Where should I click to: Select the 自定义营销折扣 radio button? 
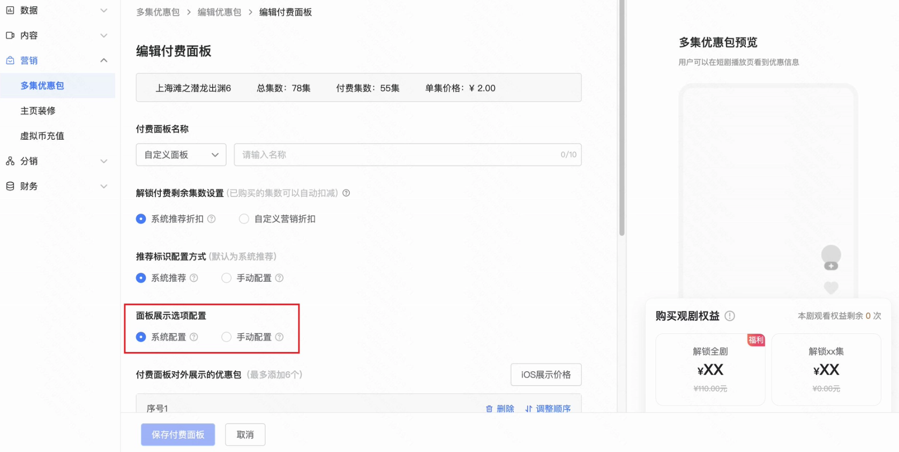[244, 219]
